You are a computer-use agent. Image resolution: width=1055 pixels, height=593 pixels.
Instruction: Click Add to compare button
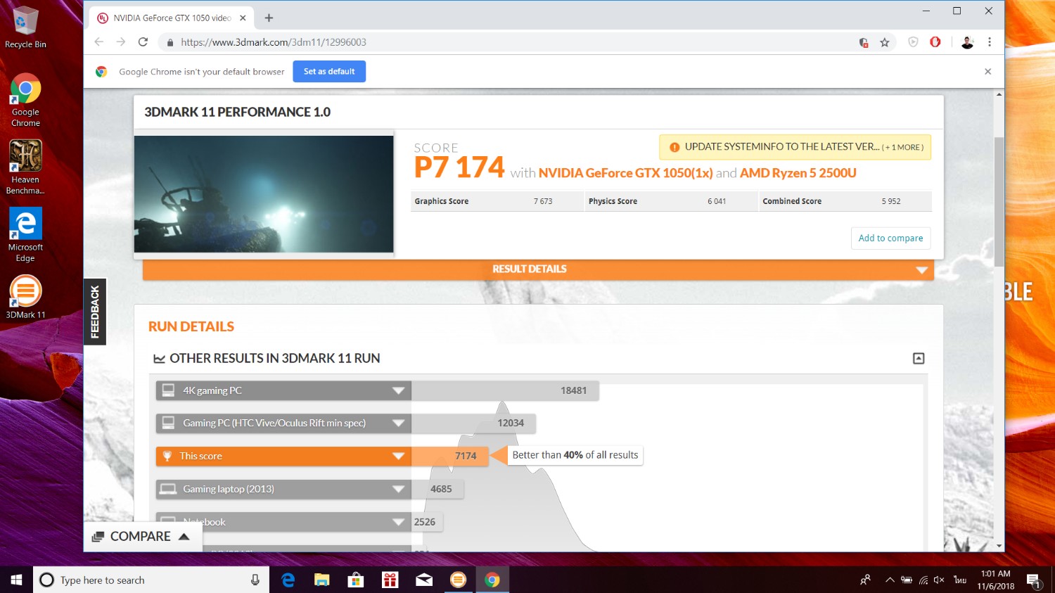tap(890, 238)
